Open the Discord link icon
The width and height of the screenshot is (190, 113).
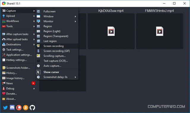point(12,108)
